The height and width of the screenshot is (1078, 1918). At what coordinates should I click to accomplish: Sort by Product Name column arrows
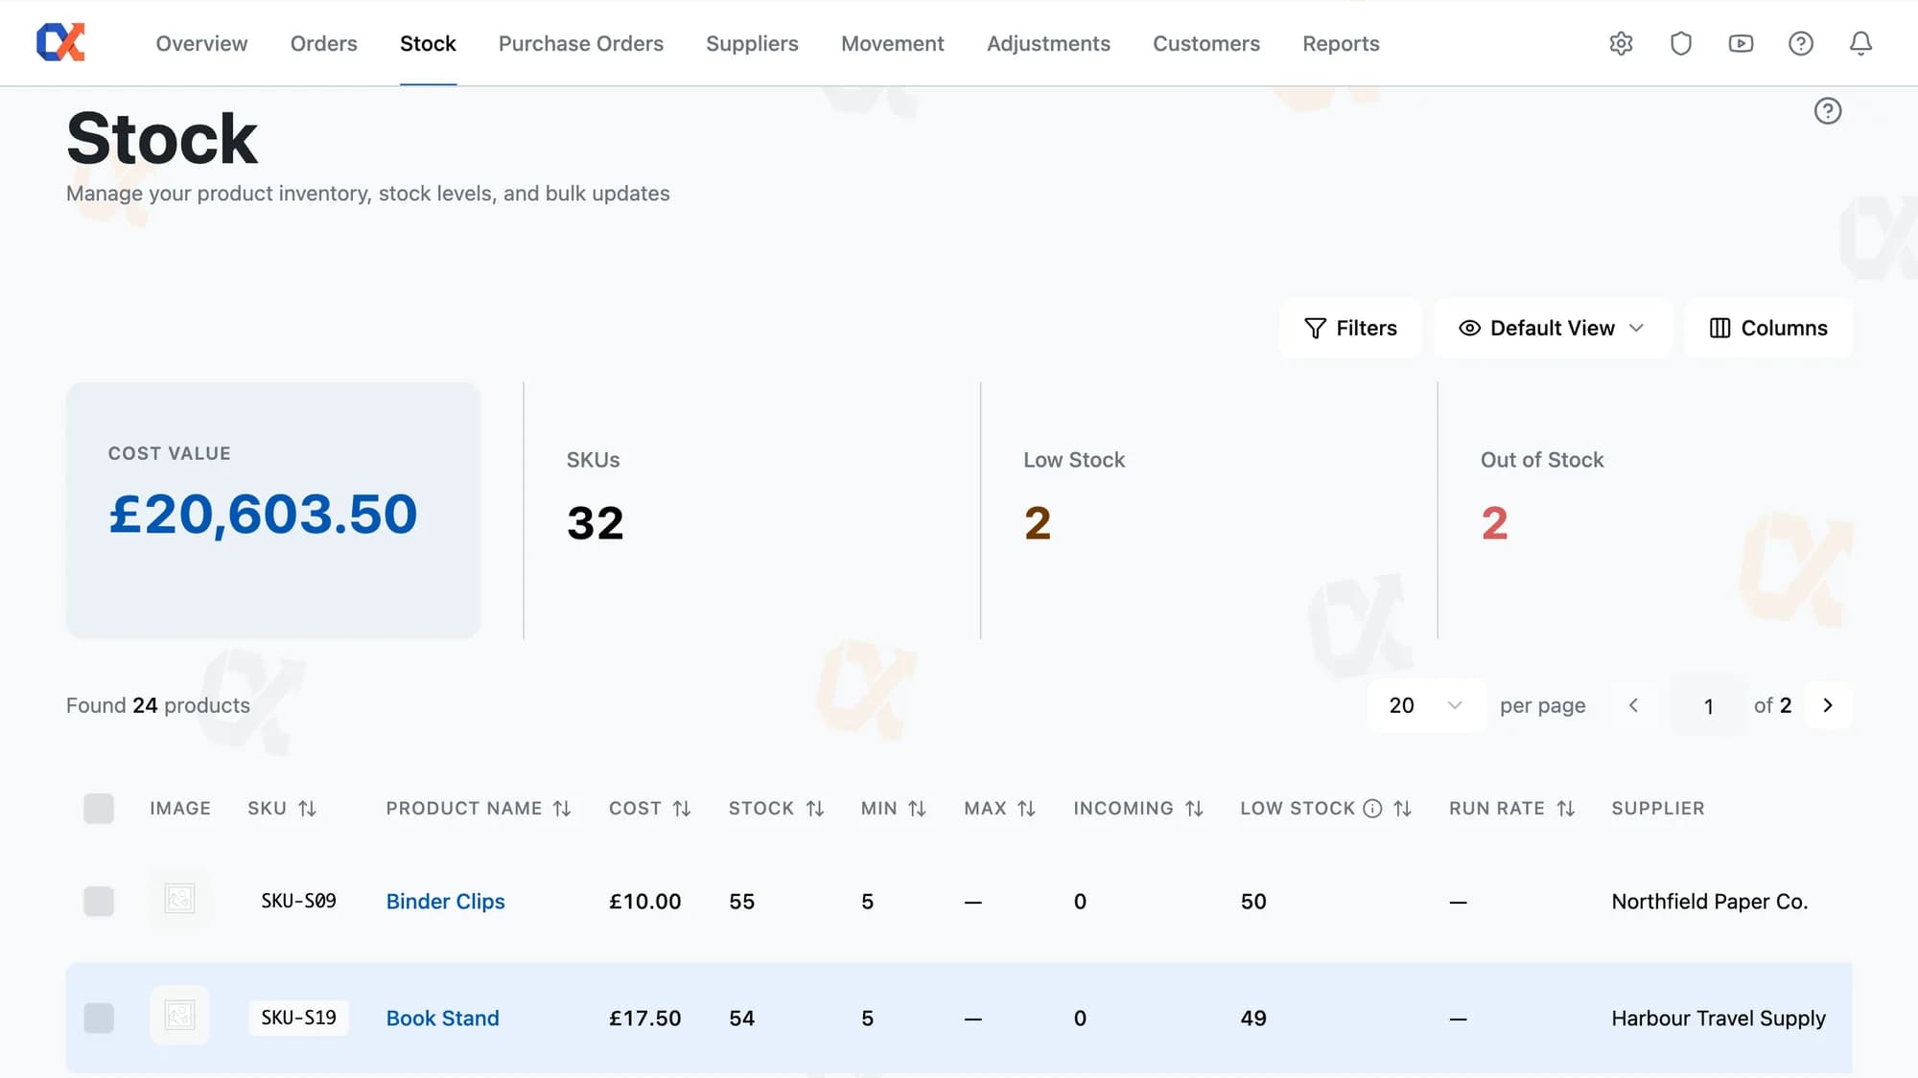click(x=562, y=809)
